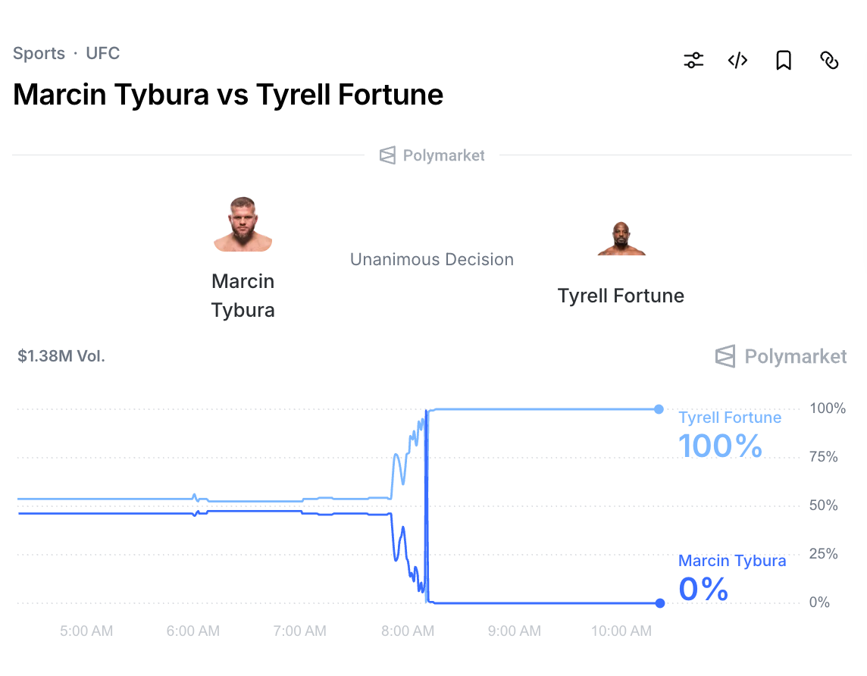Open the UFC breadcrumb link
Image resolution: width=867 pixels, height=676 pixels.
(102, 53)
